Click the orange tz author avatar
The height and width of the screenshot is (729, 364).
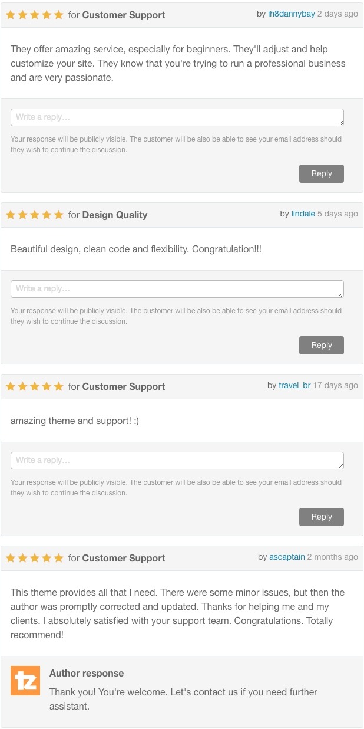[25, 681]
